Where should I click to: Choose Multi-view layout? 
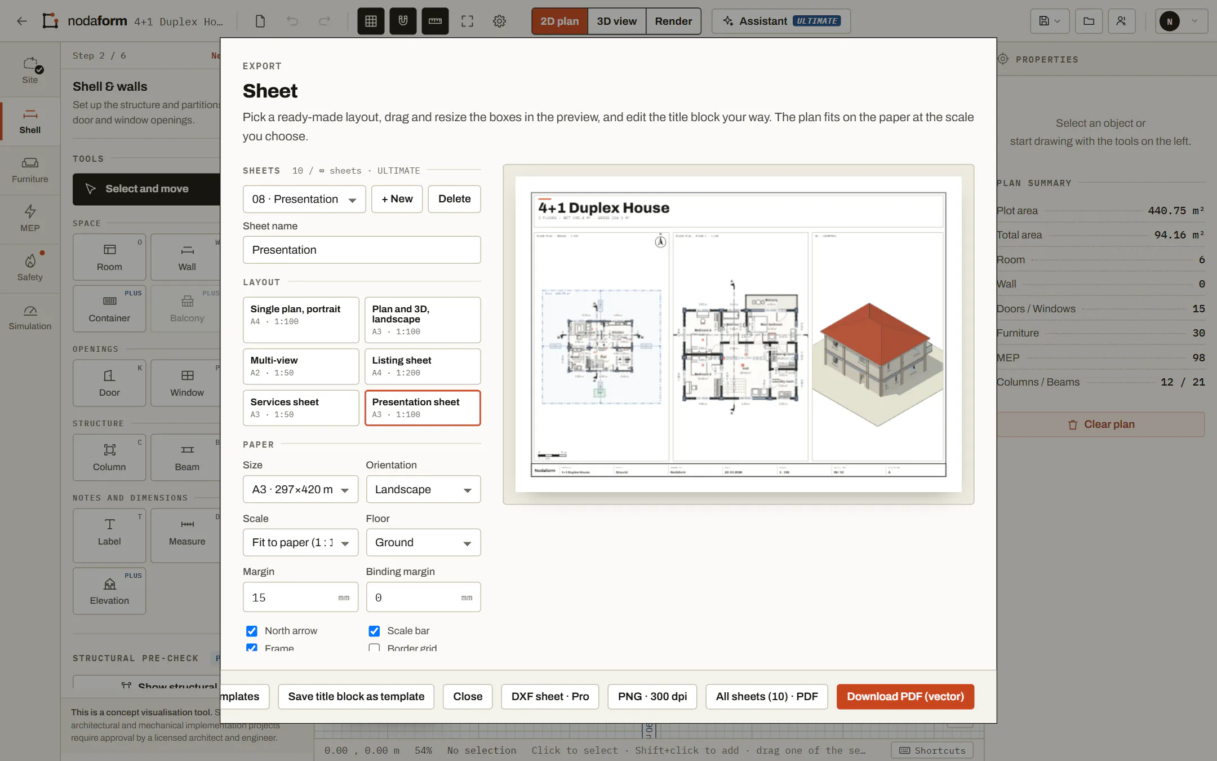coord(301,366)
